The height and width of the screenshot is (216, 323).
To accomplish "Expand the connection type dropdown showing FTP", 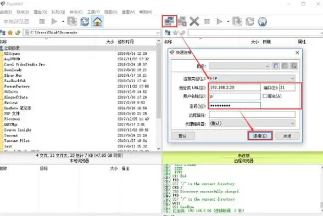I will [292, 78].
